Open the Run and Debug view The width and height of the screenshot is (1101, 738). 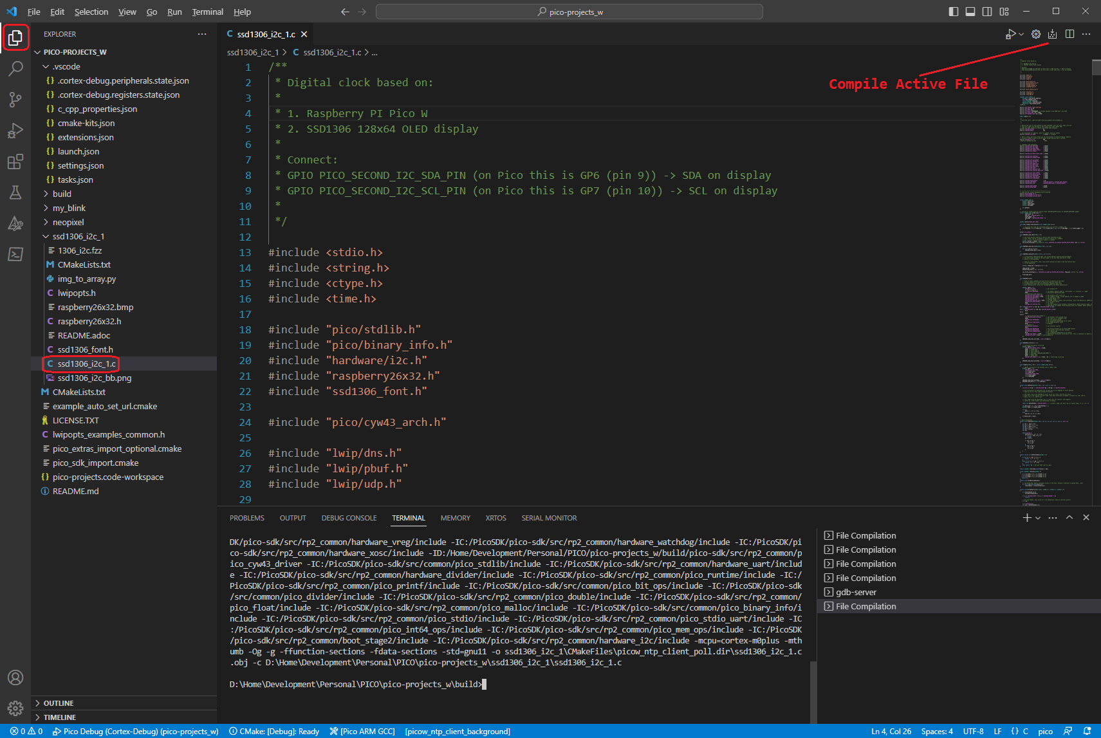[x=15, y=131]
